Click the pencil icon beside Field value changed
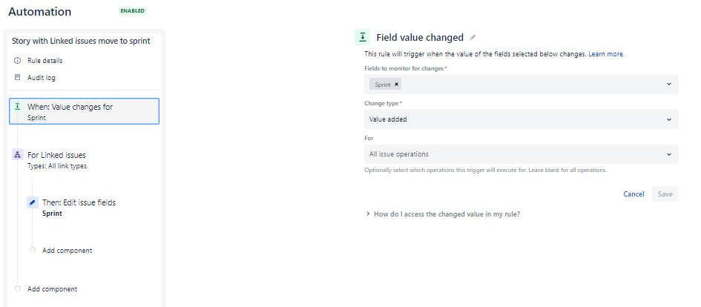The image size is (701, 307). (x=473, y=38)
